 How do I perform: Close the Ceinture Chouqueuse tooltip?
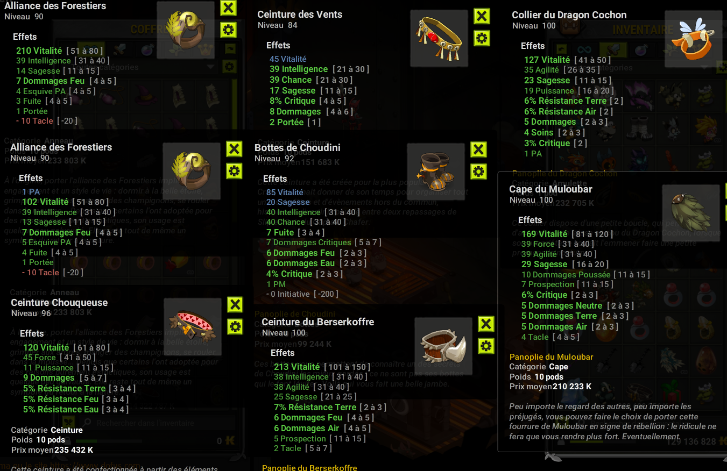click(235, 304)
